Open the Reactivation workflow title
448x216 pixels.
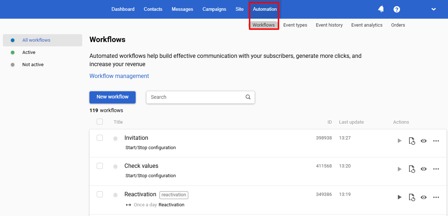pyautogui.click(x=140, y=194)
